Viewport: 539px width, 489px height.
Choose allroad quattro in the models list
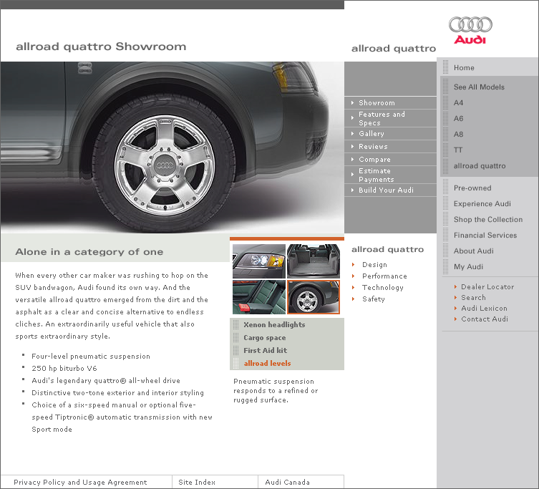tap(480, 166)
